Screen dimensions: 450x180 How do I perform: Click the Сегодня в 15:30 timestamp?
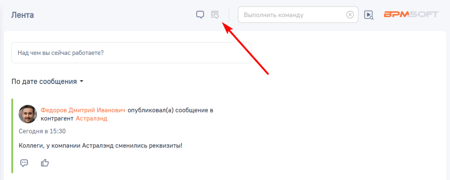pos(42,131)
